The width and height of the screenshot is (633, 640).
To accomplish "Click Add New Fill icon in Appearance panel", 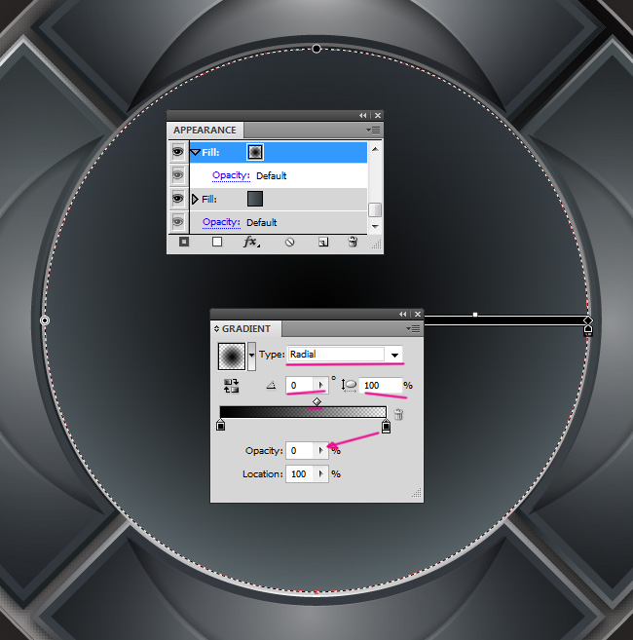I will 217,243.
